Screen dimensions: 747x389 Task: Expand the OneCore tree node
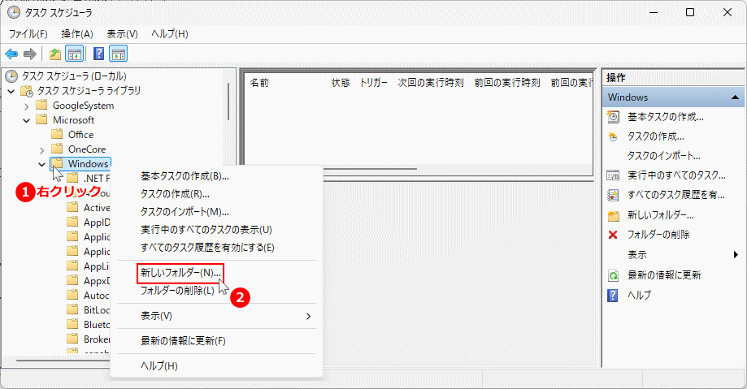(x=42, y=150)
